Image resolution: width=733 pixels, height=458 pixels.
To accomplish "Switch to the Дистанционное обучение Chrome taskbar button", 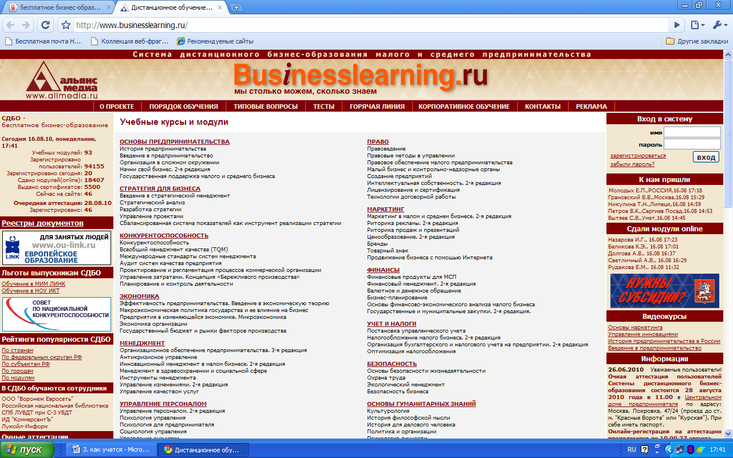I will coord(203,450).
